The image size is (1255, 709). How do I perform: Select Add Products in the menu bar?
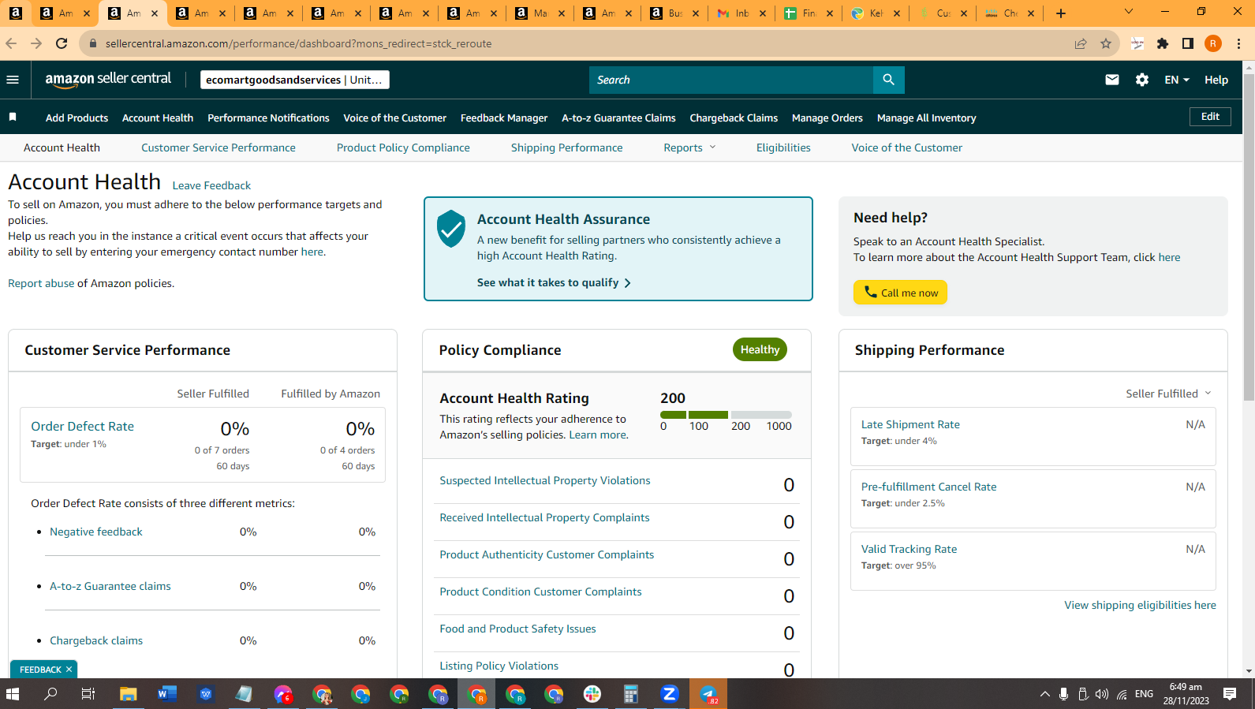click(77, 118)
